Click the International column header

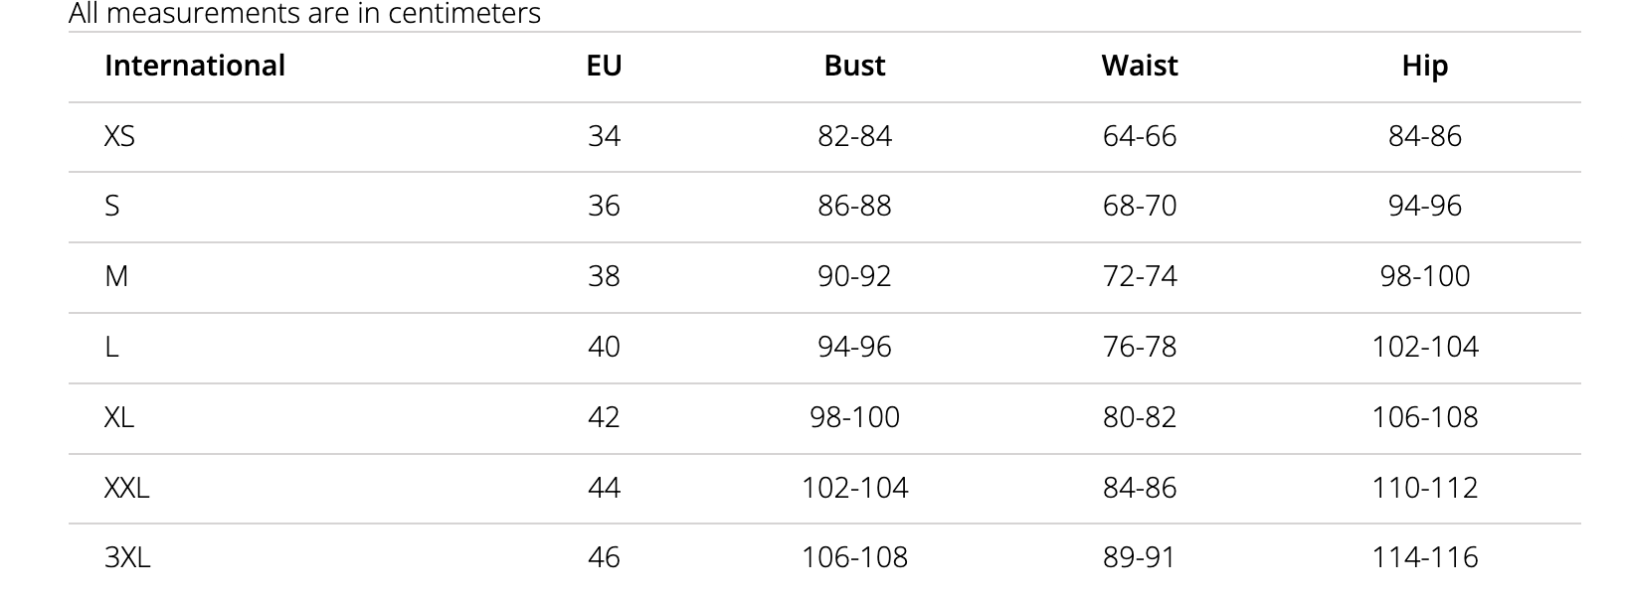(195, 66)
